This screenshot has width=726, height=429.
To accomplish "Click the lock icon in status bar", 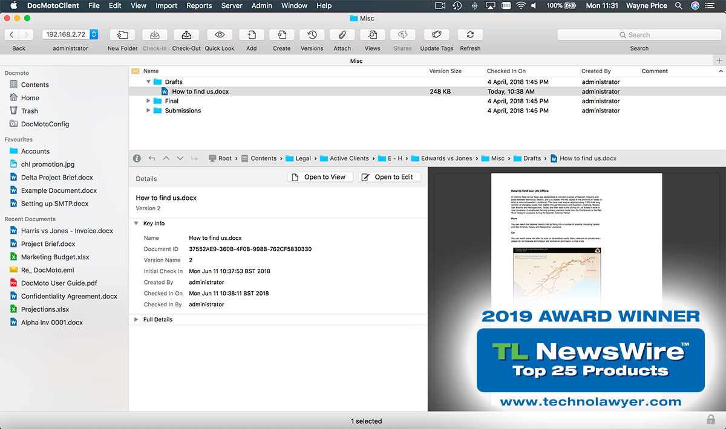I will point(711,419).
